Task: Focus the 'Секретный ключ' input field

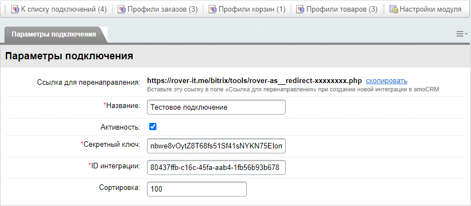Action: pyautogui.click(x=216, y=146)
